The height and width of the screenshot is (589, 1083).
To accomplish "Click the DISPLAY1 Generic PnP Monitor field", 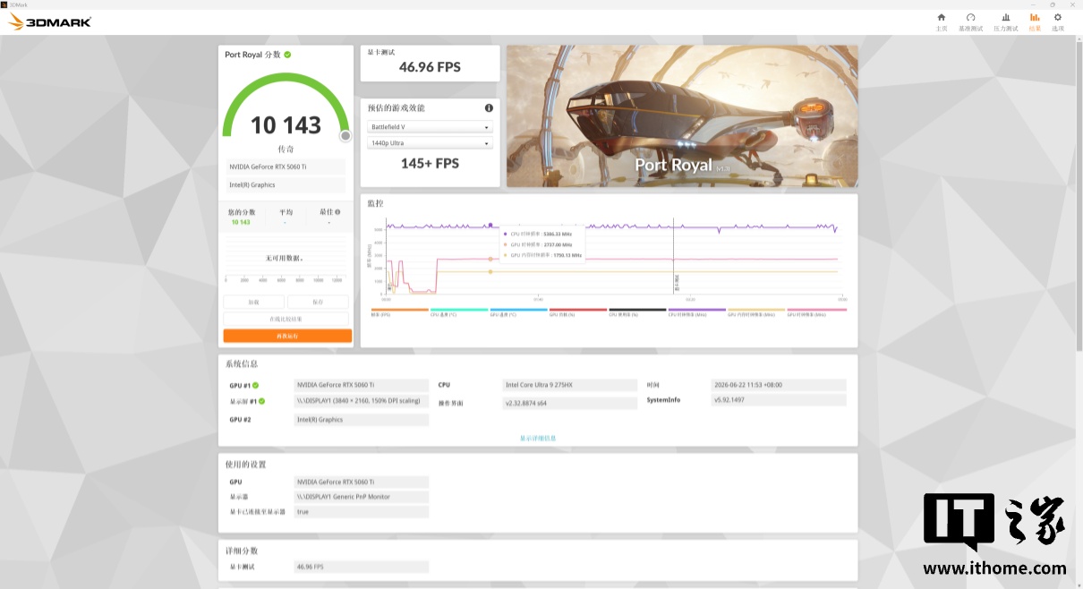I will 361,497.
